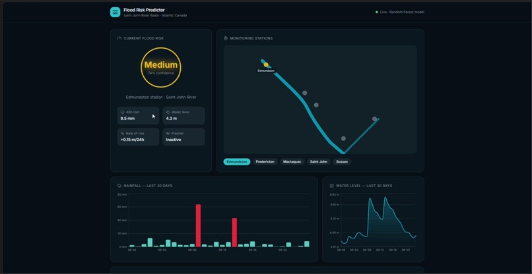532x274 pixels.
Task: Click the cloud icon beside Rainfall chart title
Action: tap(119, 186)
